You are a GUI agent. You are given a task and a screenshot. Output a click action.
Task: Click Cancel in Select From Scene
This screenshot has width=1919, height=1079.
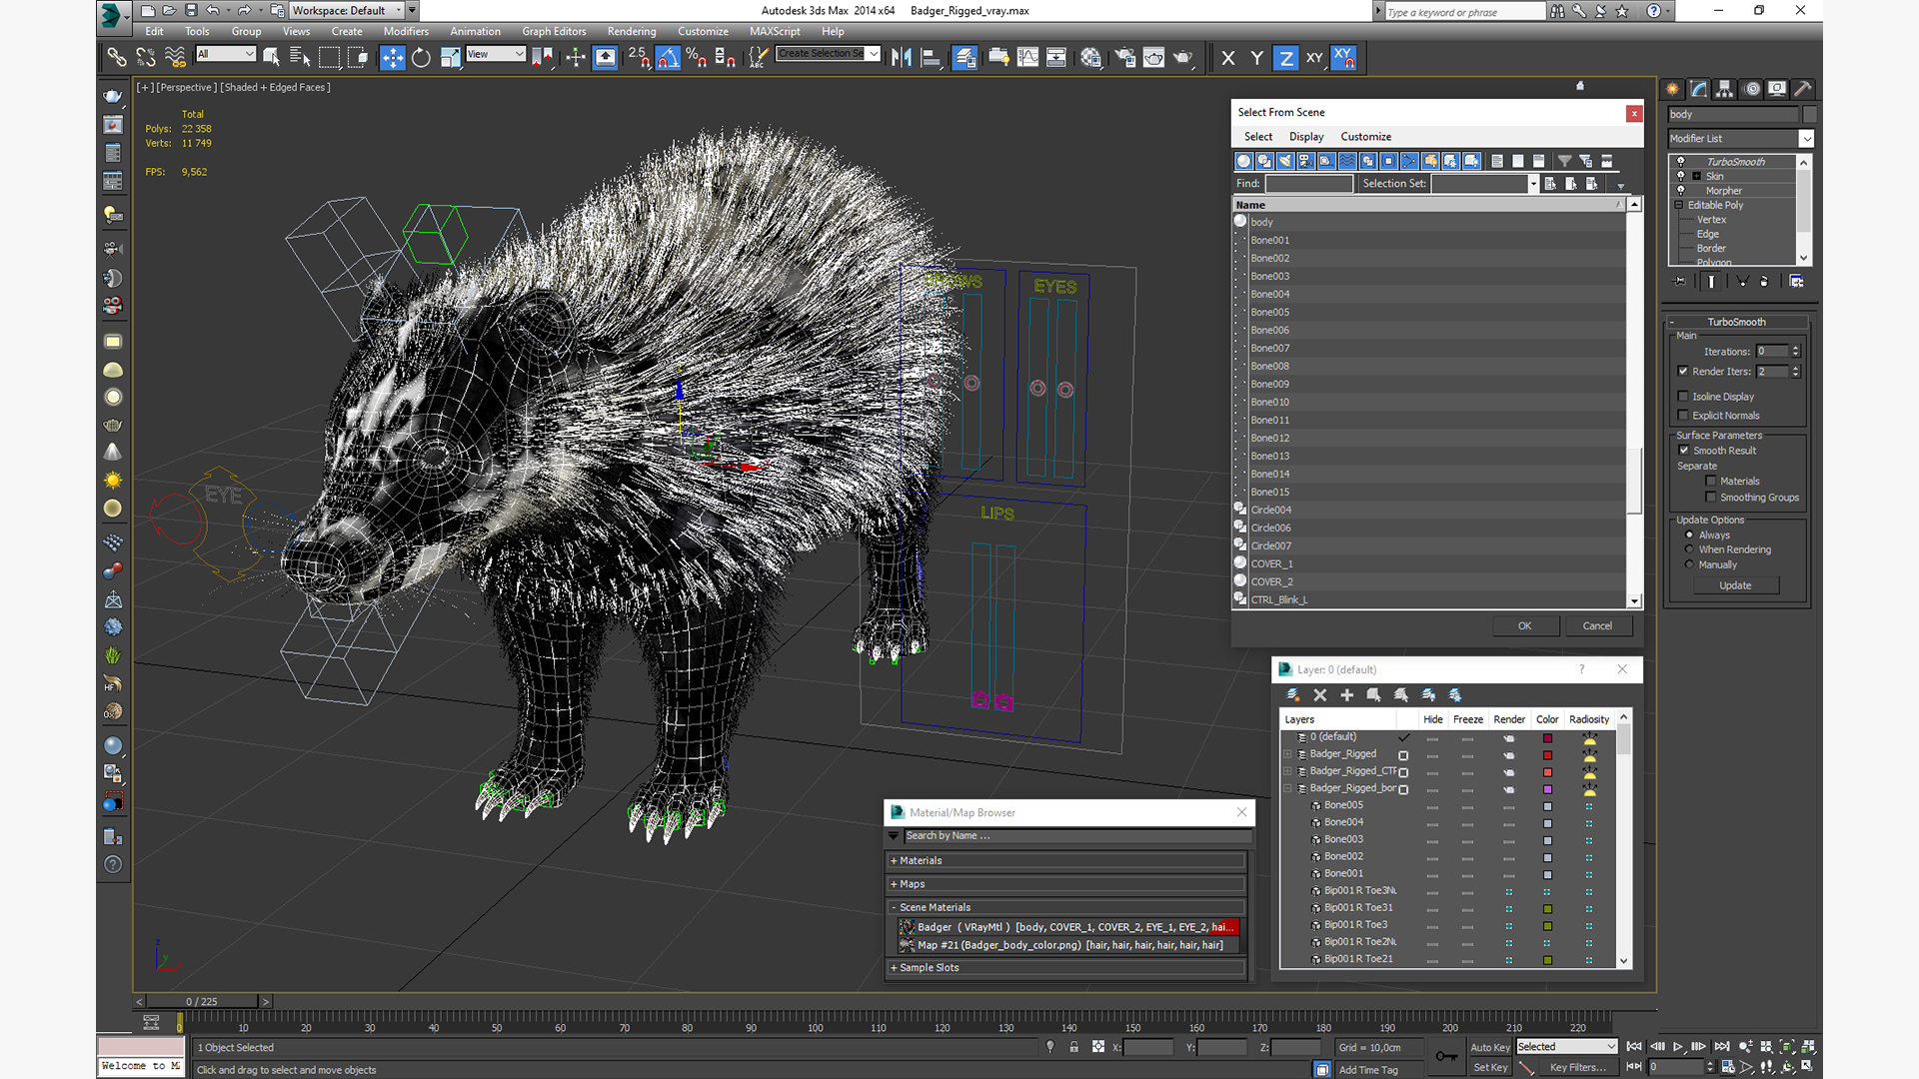pyautogui.click(x=1597, y=626)
